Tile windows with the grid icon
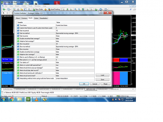163x122 pixels. (x=83, y=9)
